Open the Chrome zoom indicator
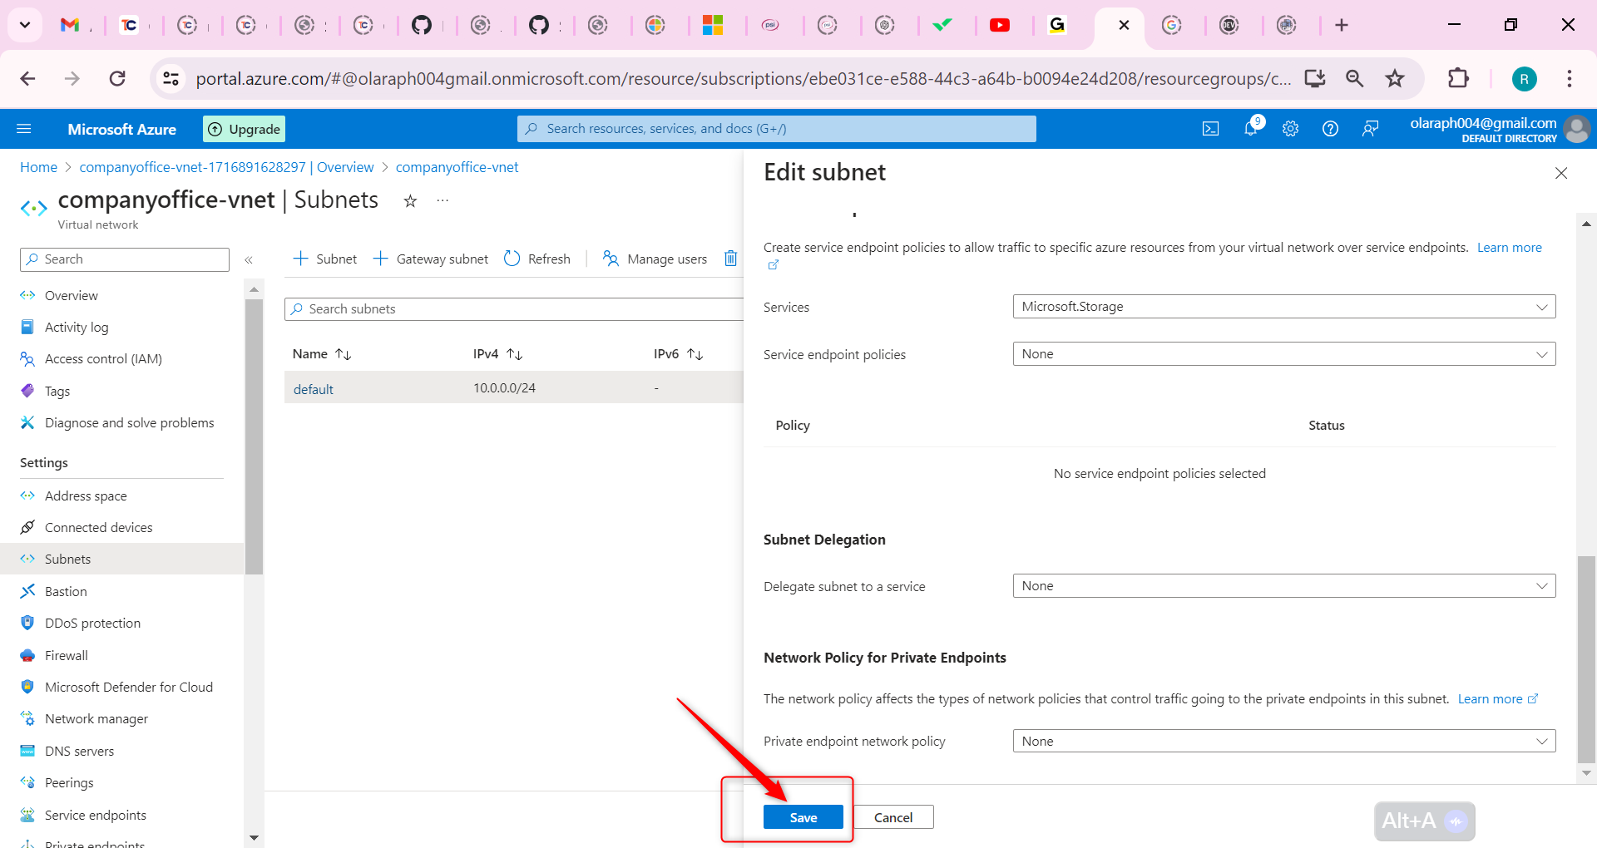The width and height of the screenshot is (1597, 848). (1355, 78)
